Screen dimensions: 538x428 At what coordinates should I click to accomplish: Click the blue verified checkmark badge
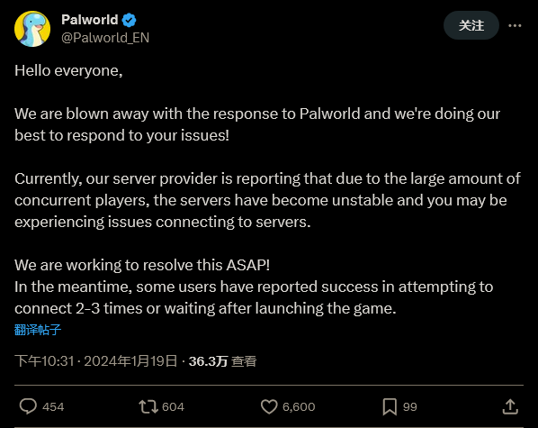click(x=130, y=20)
